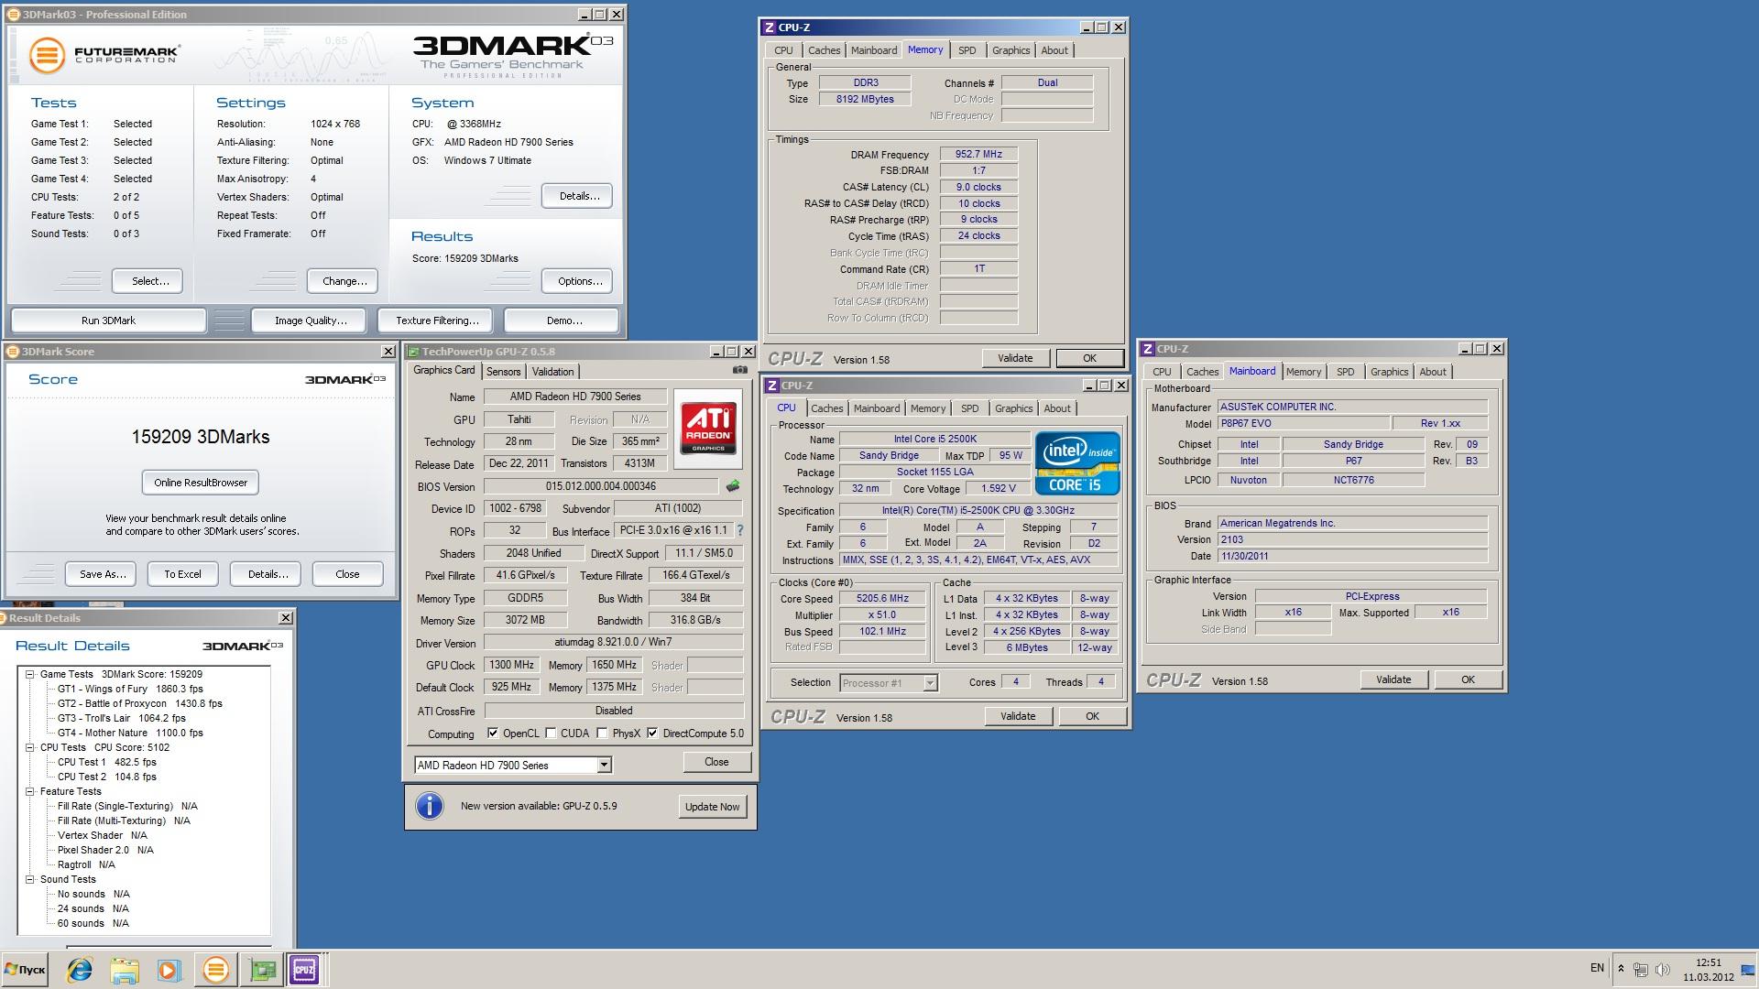This screenshot has width=1759, height=989.
Task: Click the Online ResultBrowser button
Action: pyautogui.click(x=201, y=483)
